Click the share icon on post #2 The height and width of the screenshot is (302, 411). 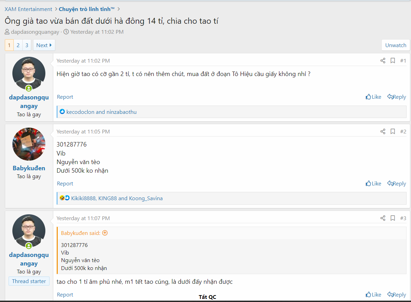(382, 131)
